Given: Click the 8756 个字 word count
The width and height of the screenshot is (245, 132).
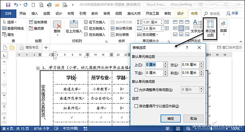Looking at the screenshot, I should (x=42, y=129).
